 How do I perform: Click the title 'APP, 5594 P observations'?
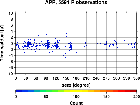(76, 2)
